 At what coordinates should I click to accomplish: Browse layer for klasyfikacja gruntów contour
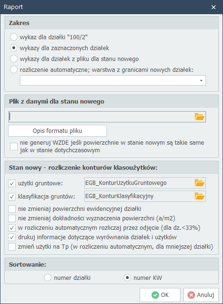pos(199,196)
